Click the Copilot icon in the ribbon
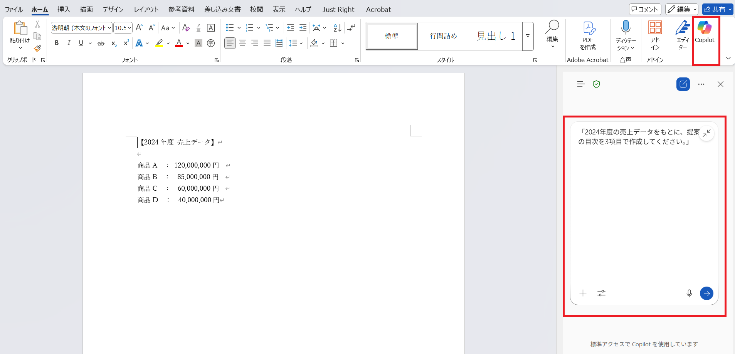The image size is (735, 354). coord(705,32)
